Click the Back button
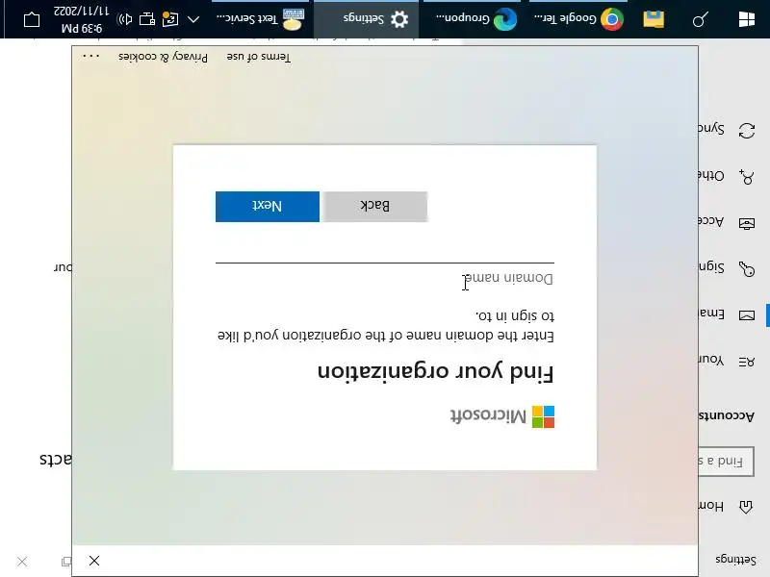Image resolution: width=770 pixels, height=577 pixels. tap(375, 207)
